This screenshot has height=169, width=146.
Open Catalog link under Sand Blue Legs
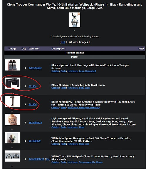(x=55, y=71)
